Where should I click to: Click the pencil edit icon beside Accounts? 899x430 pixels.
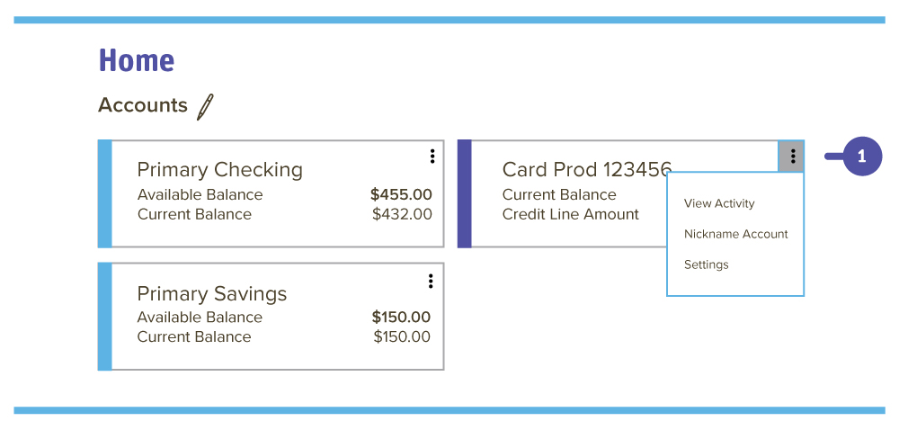point(205,107)
